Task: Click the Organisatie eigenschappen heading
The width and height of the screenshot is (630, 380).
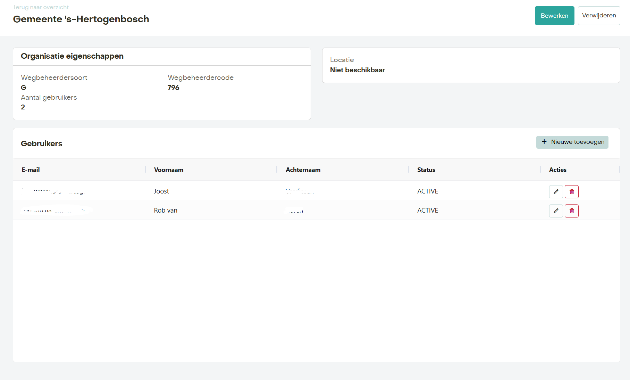Action: 72,56
